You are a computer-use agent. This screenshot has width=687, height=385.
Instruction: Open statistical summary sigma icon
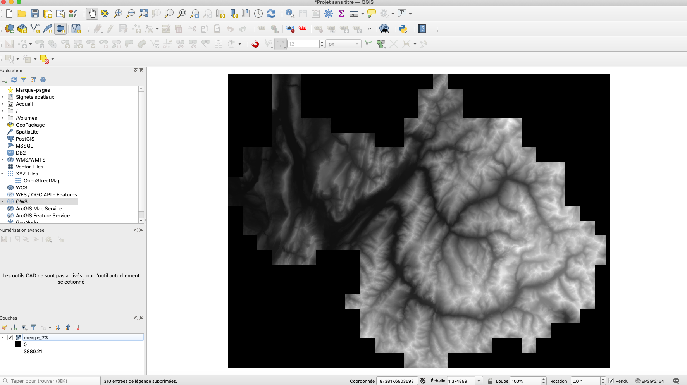tap(341, 14)
